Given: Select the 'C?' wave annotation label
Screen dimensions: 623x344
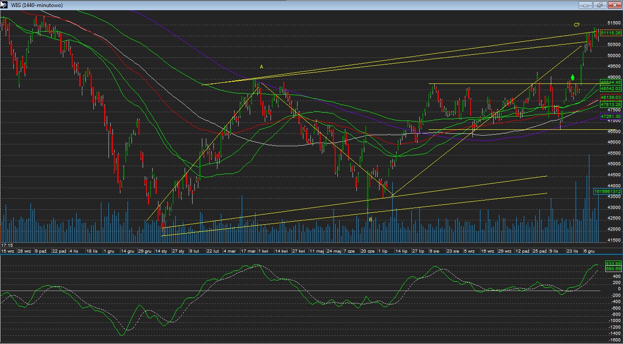Looking at the screenshot, I should [x=577, y=25].
